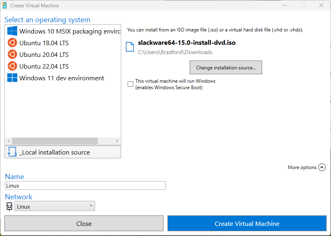Select Ubuntu 20.04 LTS from the list
The height and width of the screenshot is (236, 331).
point(63,54)
